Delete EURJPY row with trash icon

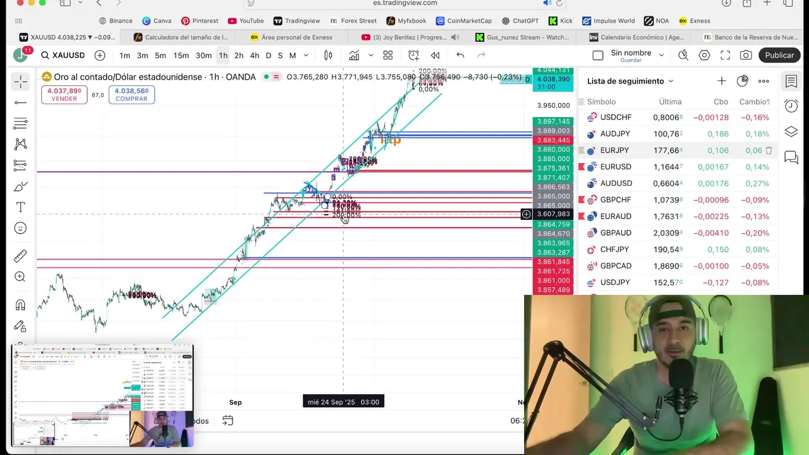point(769,150)
